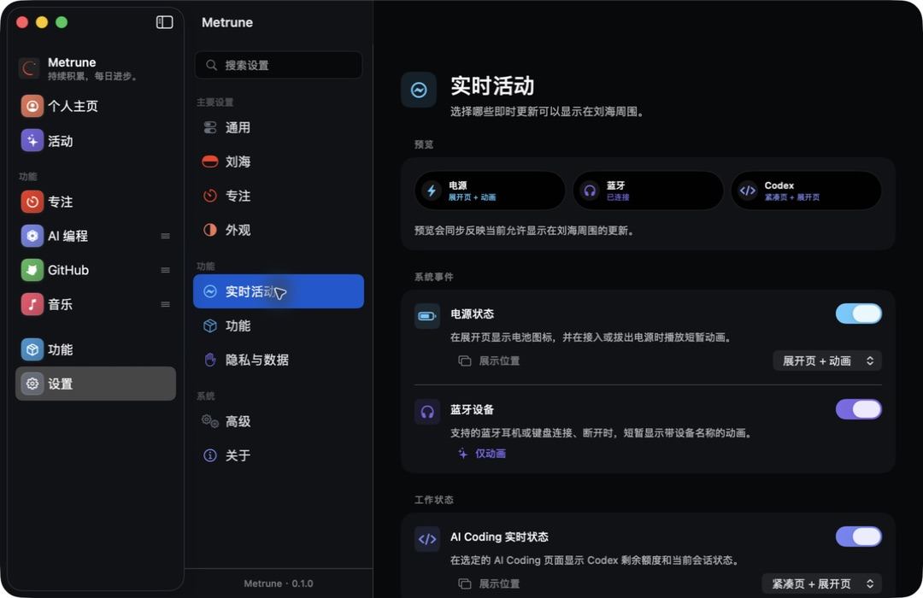This screenshot has height=598, width=923.
Task: Open the 展开页 + 动画 dropdown
Action: click(x=827, y=361)
